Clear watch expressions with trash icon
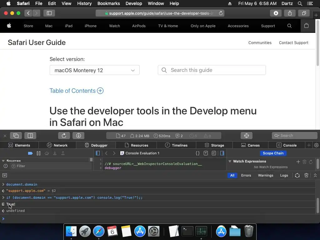This screenshot has height=240, width=320. coord(304,162)
